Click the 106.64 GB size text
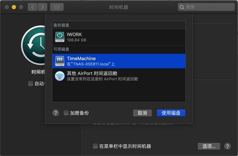Viewport: 238px width, 156px height. tap(77, 40)
